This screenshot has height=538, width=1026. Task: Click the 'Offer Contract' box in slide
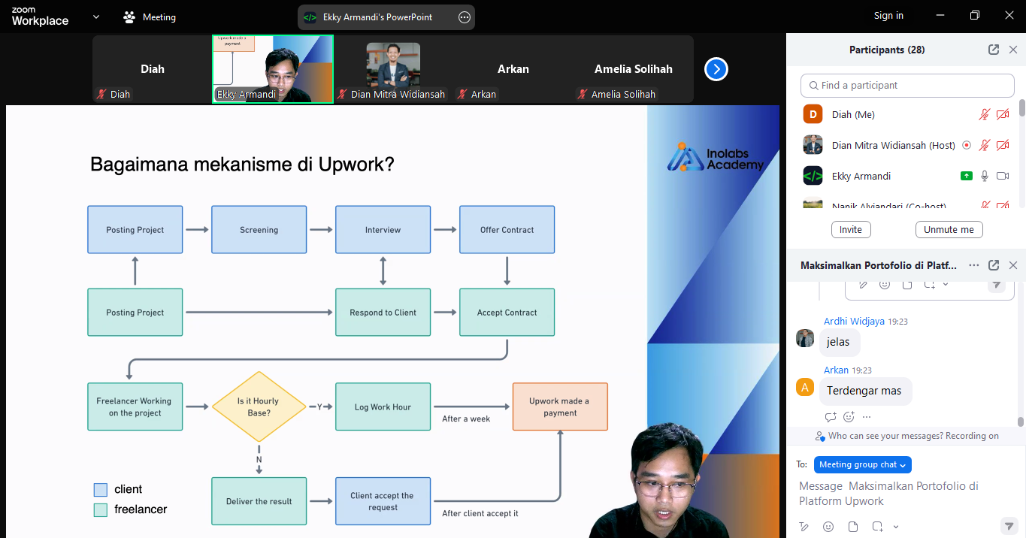point(507,230)
